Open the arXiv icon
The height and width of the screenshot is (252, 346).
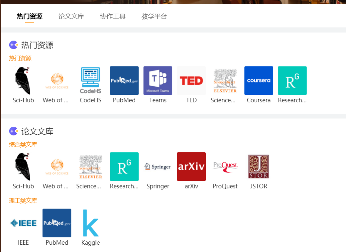[191, 167]
